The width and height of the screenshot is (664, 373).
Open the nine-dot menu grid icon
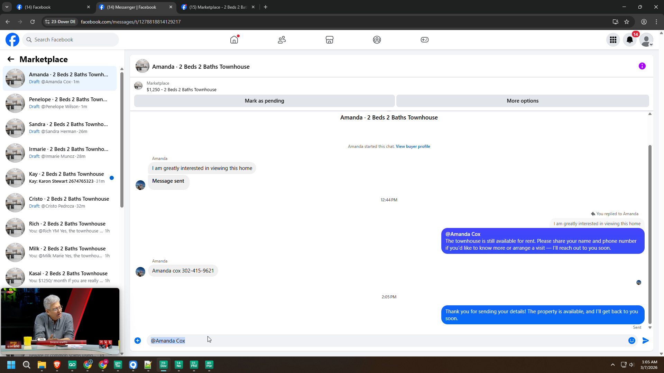(613, 40)
